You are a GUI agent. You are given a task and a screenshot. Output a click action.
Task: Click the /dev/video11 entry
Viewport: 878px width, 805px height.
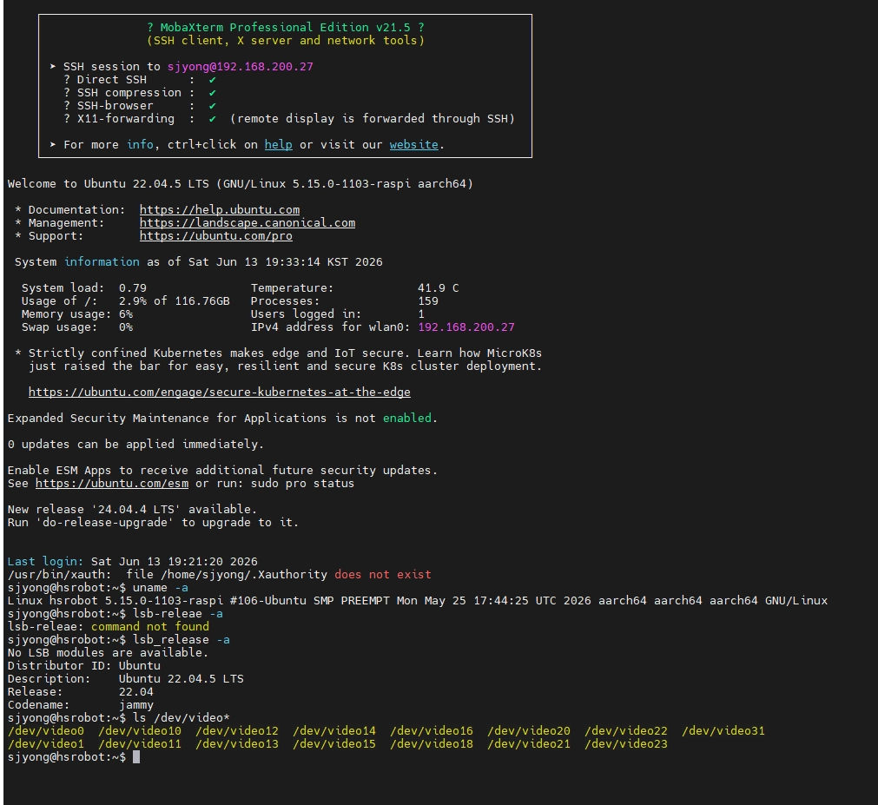(140, 743)
